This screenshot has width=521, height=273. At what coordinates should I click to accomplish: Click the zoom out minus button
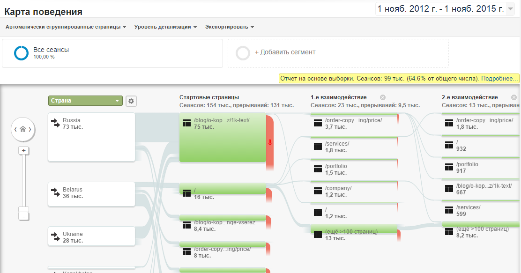(23, 216)
